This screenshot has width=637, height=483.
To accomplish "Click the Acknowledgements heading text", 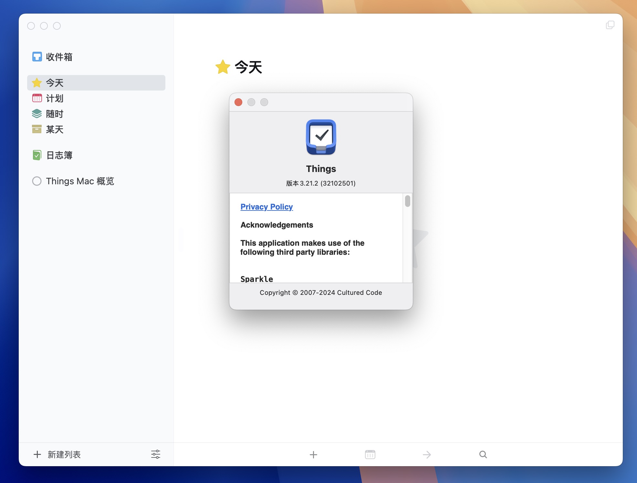I will pos(277,225).
